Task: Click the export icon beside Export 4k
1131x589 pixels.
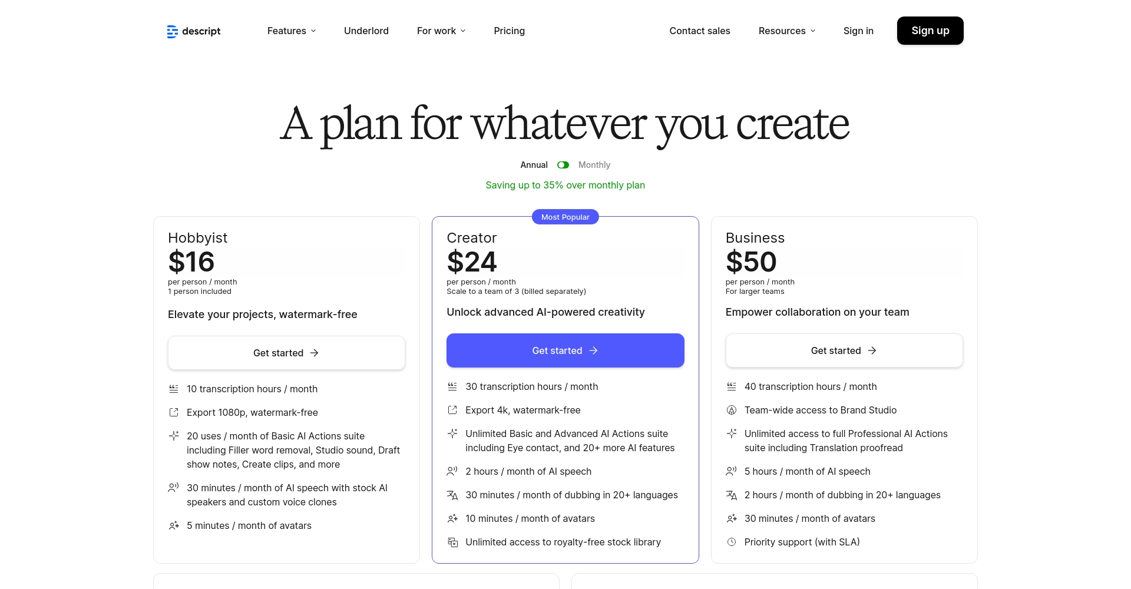Action: point(452,410)
